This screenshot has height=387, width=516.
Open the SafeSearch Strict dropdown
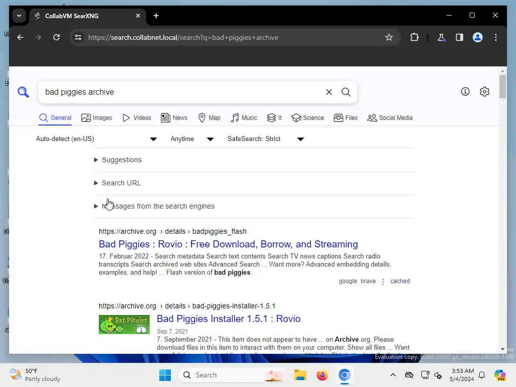[265, 139]
